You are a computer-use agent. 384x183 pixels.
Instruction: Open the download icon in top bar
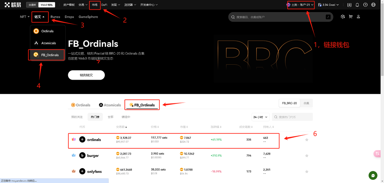(x=349, y=5)
